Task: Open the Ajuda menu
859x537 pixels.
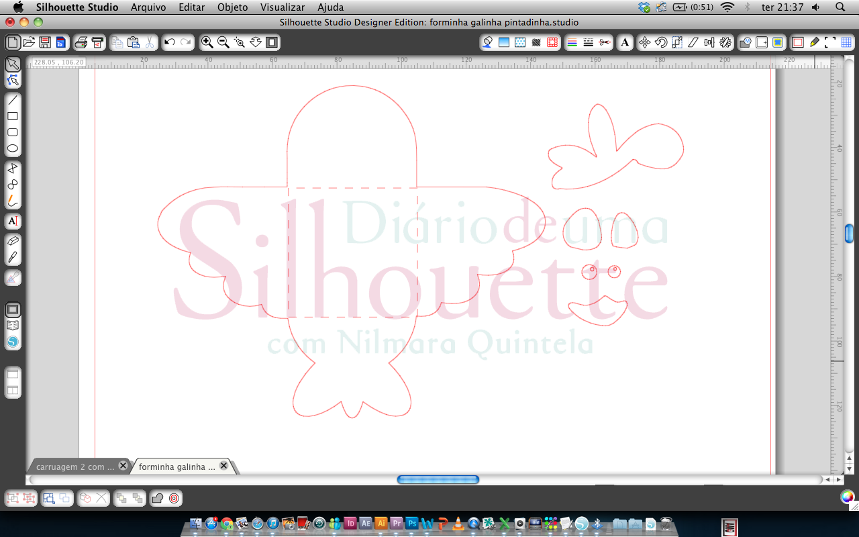Action: [x=331, y=7]
